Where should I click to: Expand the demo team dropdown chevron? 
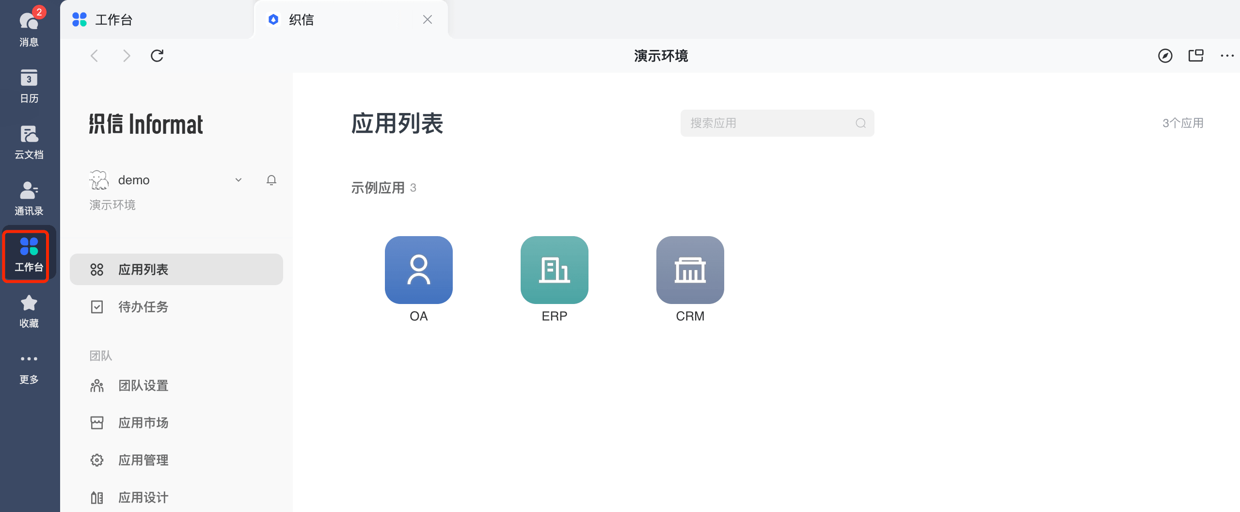(238, 180)
